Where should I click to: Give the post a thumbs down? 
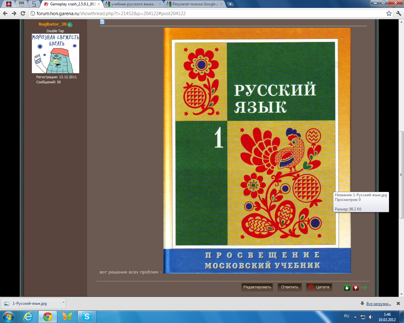356,287
